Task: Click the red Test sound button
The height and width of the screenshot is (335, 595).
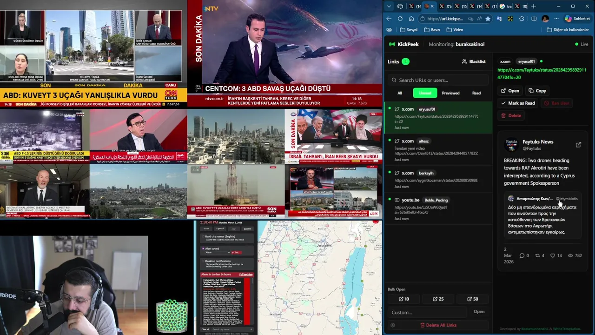Action: (x=236, y=252)
